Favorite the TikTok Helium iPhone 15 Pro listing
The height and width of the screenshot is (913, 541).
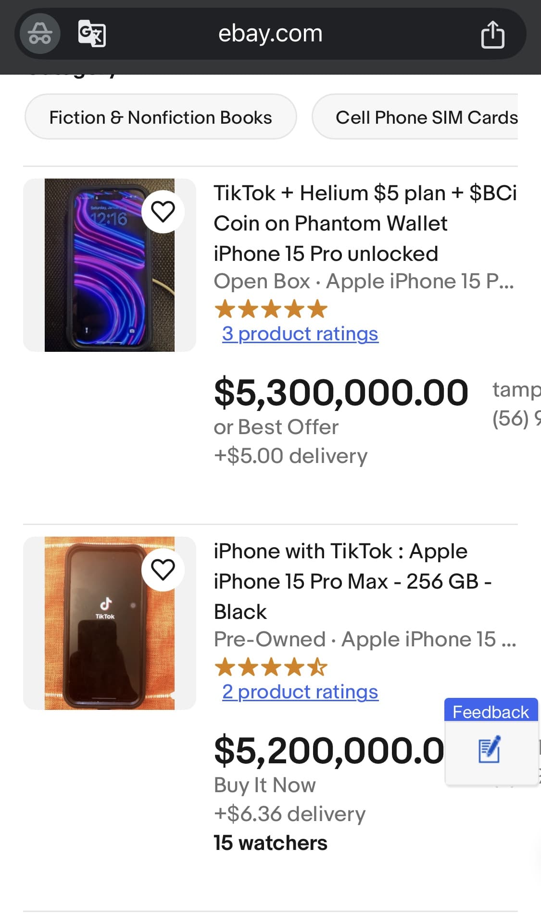(x=163, y=212)
